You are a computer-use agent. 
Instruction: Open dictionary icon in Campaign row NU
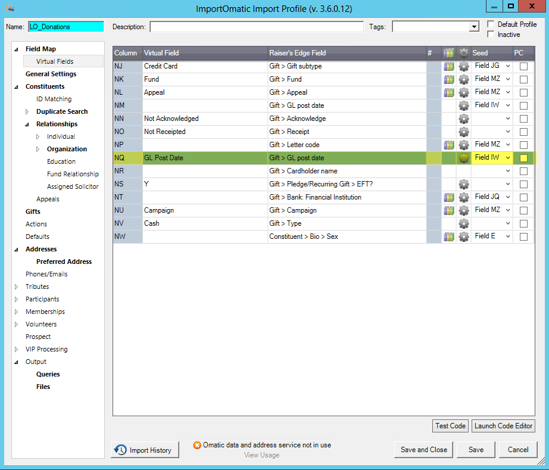tap(448, 210)
